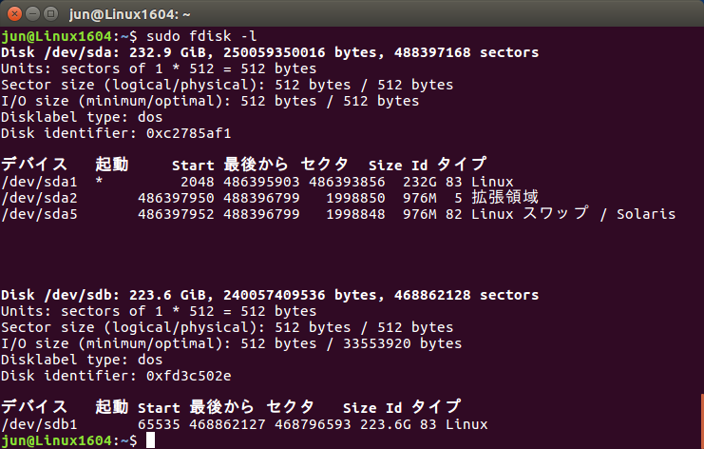Click the sudo fdisk -l command text
This screenshot has width=704, height=449.
(201, 36)
